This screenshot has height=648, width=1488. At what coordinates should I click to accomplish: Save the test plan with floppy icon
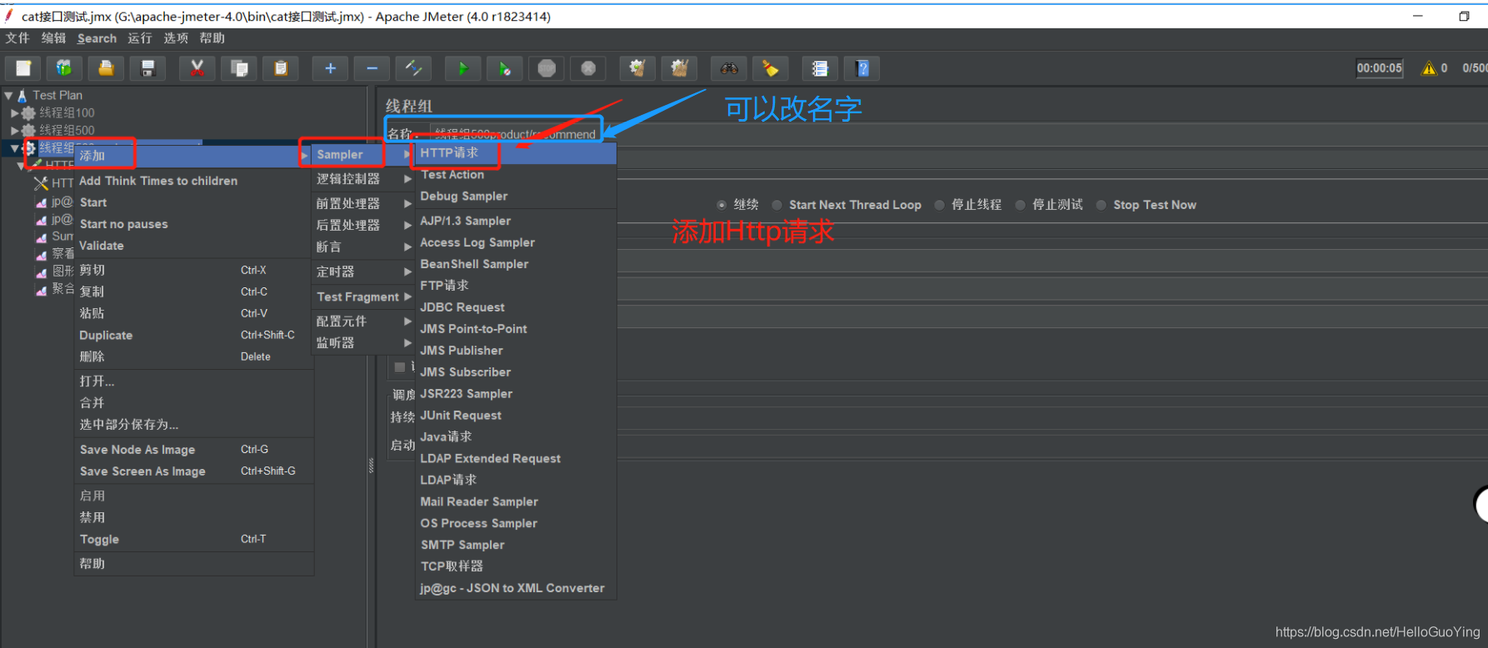[x=147, y=68]
